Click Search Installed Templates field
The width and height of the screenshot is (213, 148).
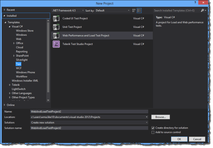coord(177,10)
